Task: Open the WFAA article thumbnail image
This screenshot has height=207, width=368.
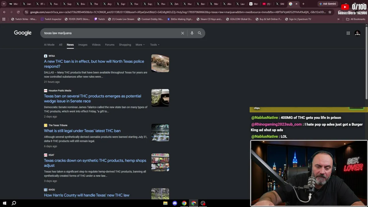Action: point(160,63)
